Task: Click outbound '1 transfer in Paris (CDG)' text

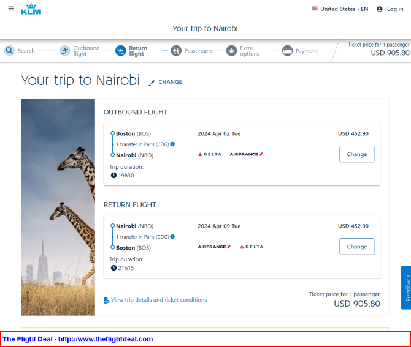Action: click(x=142, y=144)
